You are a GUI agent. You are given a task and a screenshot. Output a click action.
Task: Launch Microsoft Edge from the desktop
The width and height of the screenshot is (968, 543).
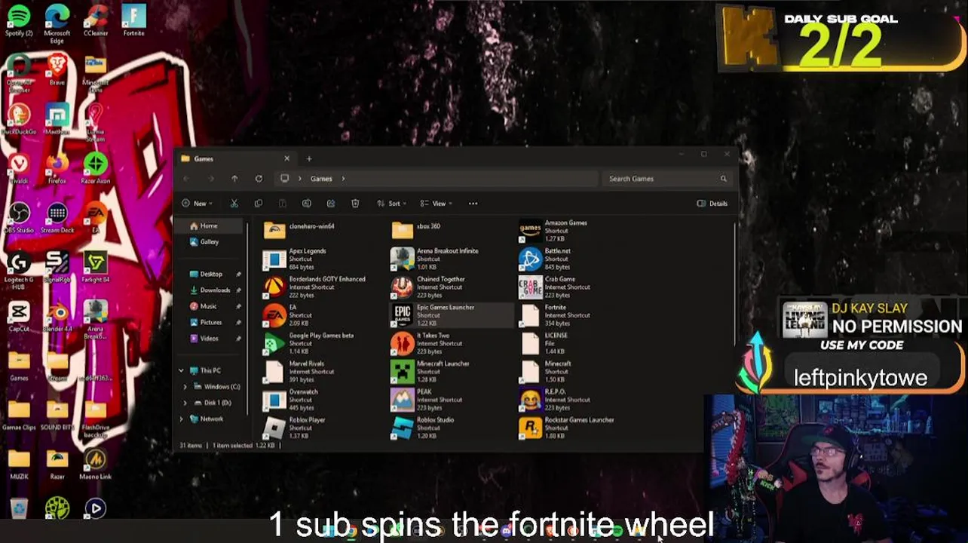click(x=57, y=24)
